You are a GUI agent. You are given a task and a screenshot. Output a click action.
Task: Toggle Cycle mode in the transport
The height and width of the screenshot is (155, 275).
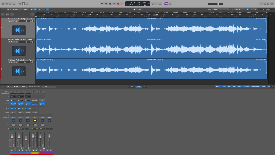[x=122, y=4]
